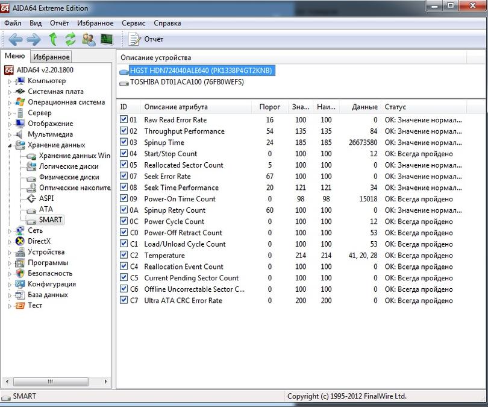Viewport: 488px width, 407px height.
Task: Select the Хранение данных storage icon
Action: coord(20,145)
